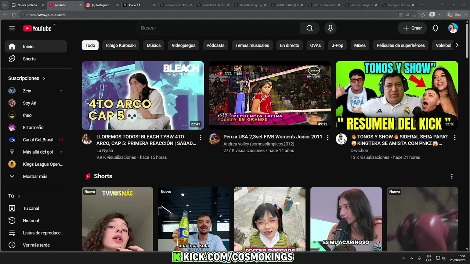Select the Mixes filter chip

point(360,45)
